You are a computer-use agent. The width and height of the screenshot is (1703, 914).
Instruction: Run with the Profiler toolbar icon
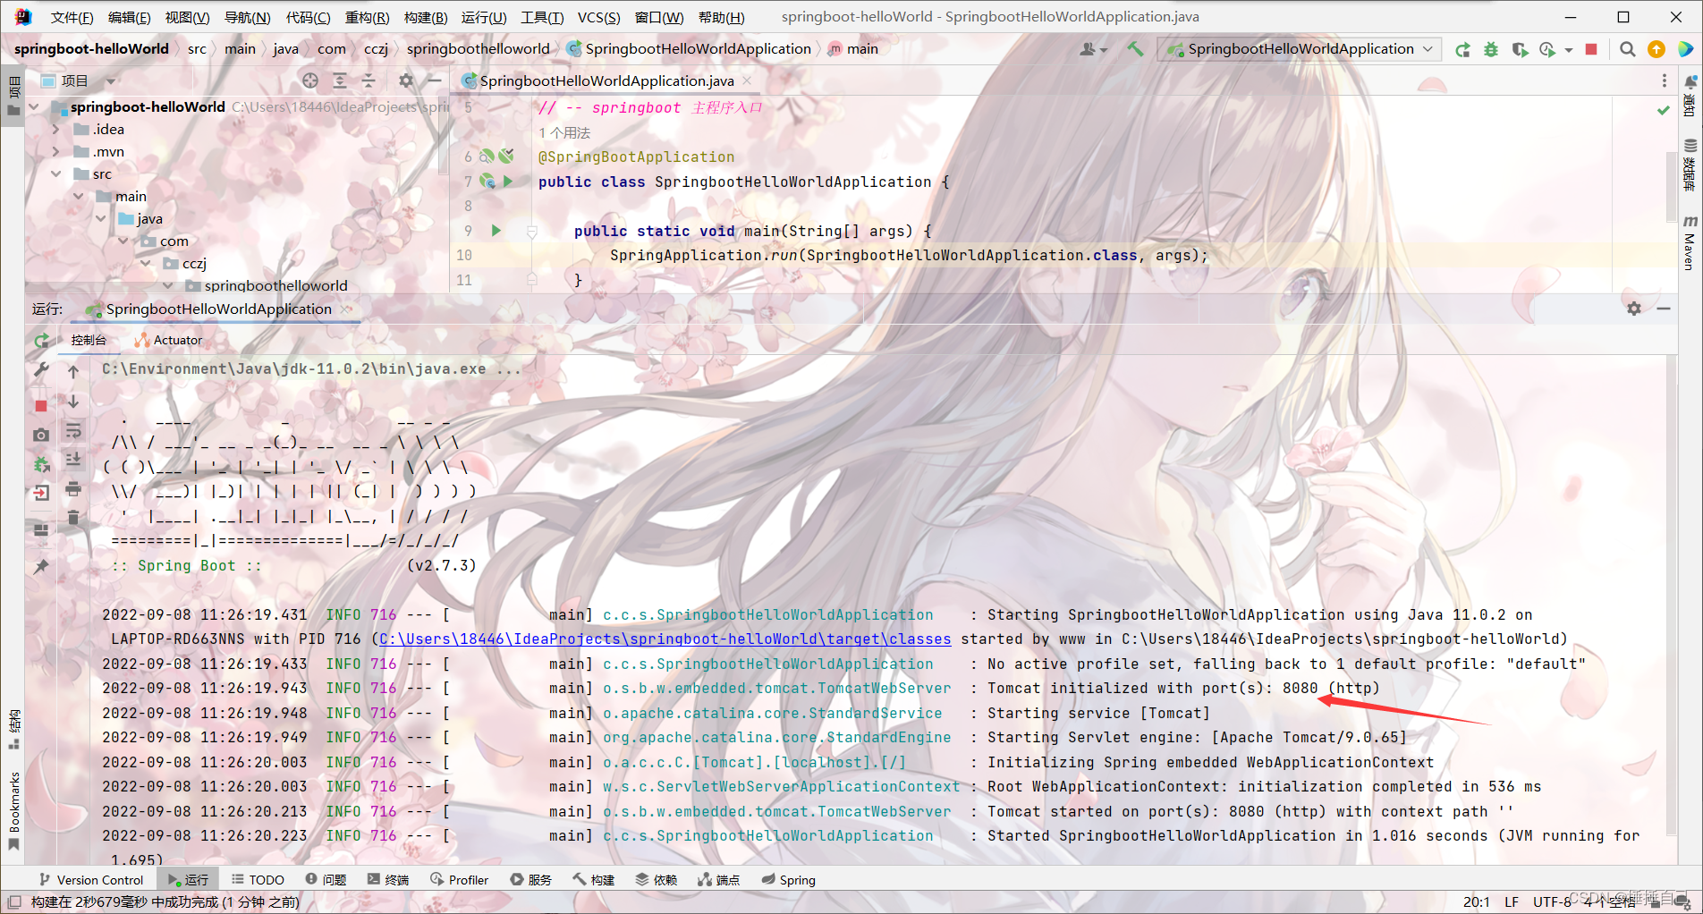point(1547,50)
